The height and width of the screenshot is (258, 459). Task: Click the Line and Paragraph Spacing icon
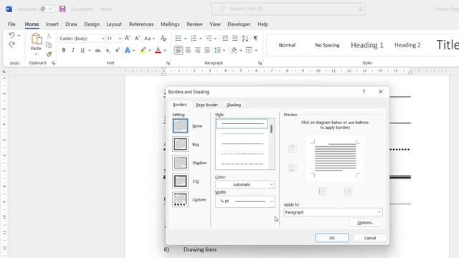pos(217,50)
